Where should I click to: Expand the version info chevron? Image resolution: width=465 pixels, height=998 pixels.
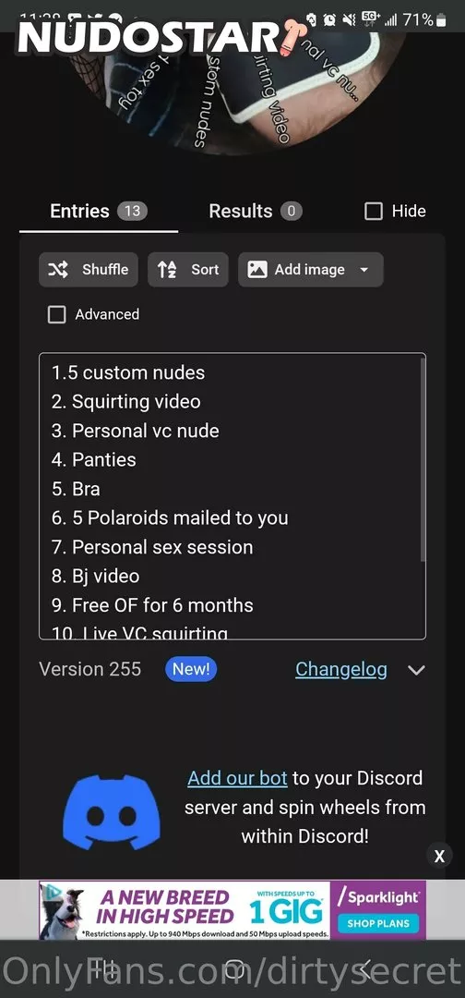click(416, 670)
